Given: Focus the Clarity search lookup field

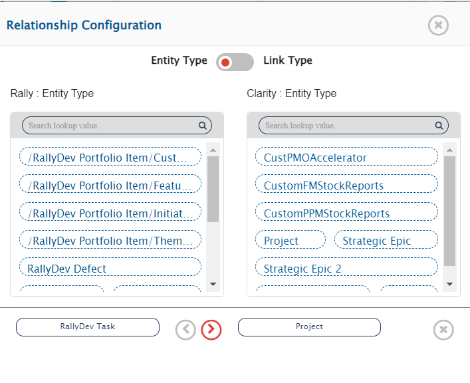Looking at the screenshot, I should (x=346, y=125).
